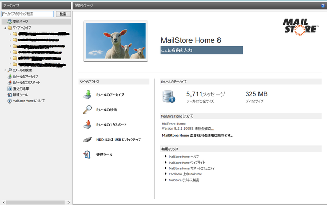Click the Eメールのエクスポート icon in sidebar tree
This screenshot has width=327, height=205.
click(9, 82)
